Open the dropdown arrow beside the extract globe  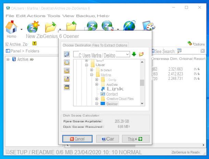coord(118,29)
